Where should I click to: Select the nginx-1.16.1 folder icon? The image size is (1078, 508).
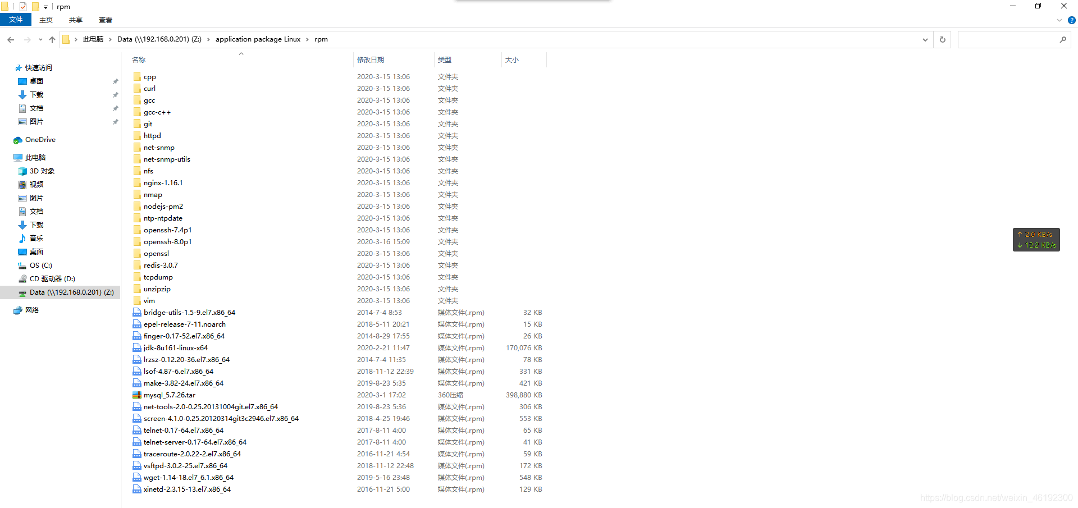(137, 182)
